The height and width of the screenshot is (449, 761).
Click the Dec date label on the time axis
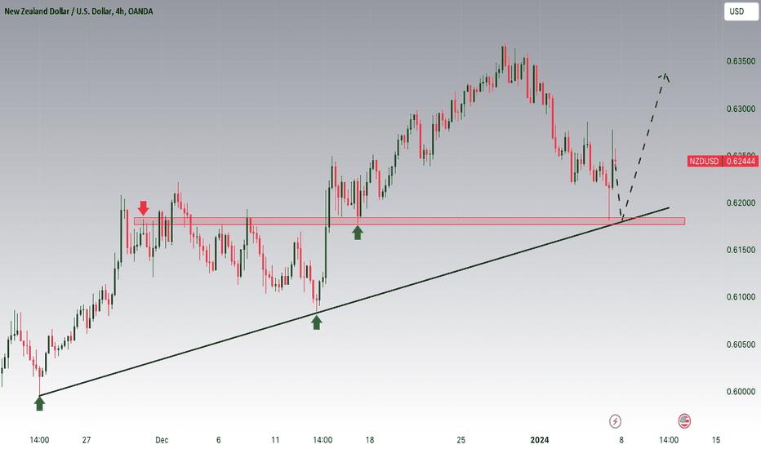coord(162,440)
